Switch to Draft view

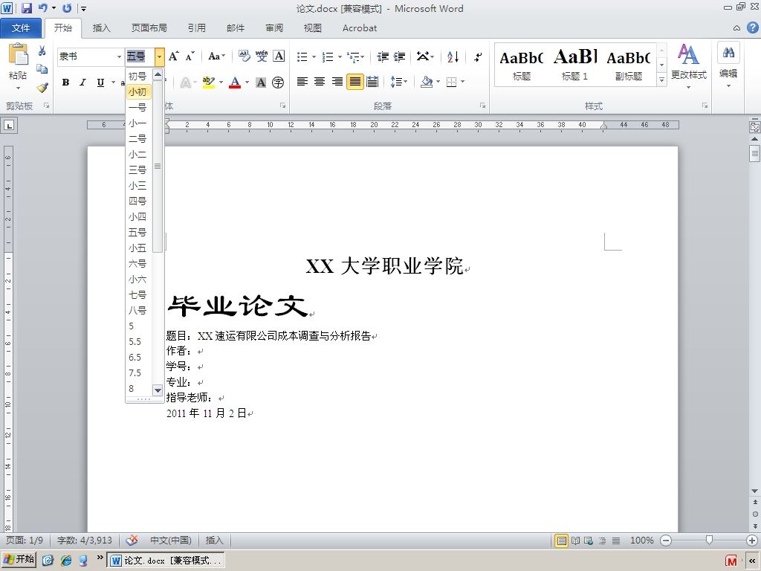coord(616,541)
